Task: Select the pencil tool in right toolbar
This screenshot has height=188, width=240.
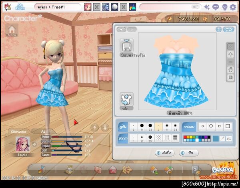Action: [x=230, y=46]
